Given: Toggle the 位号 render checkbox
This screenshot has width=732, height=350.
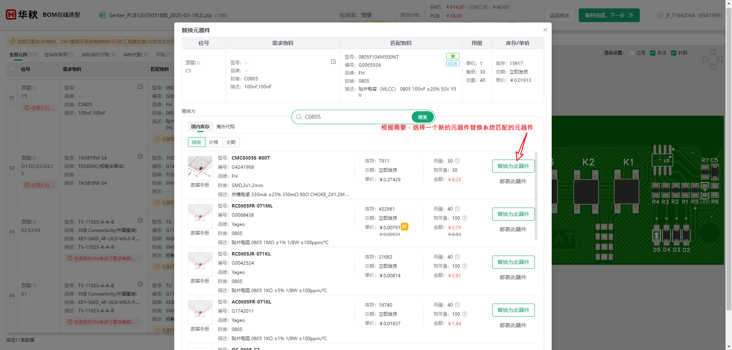Looking at the screenshot, I should tap(632, 53).
